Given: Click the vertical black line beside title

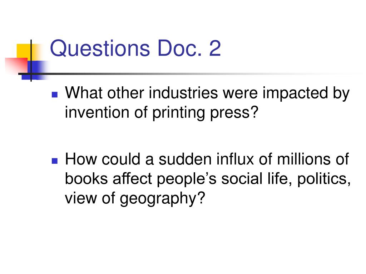Looking at the screenshot, I should tap(31, 61).
